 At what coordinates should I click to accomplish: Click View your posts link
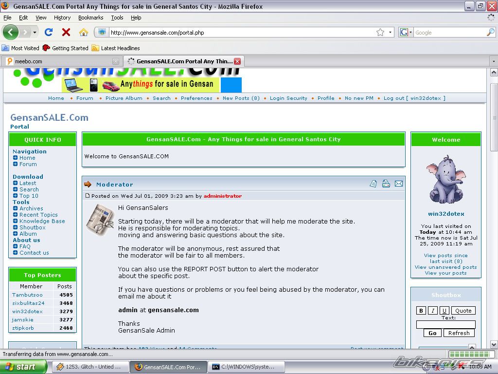445,273
